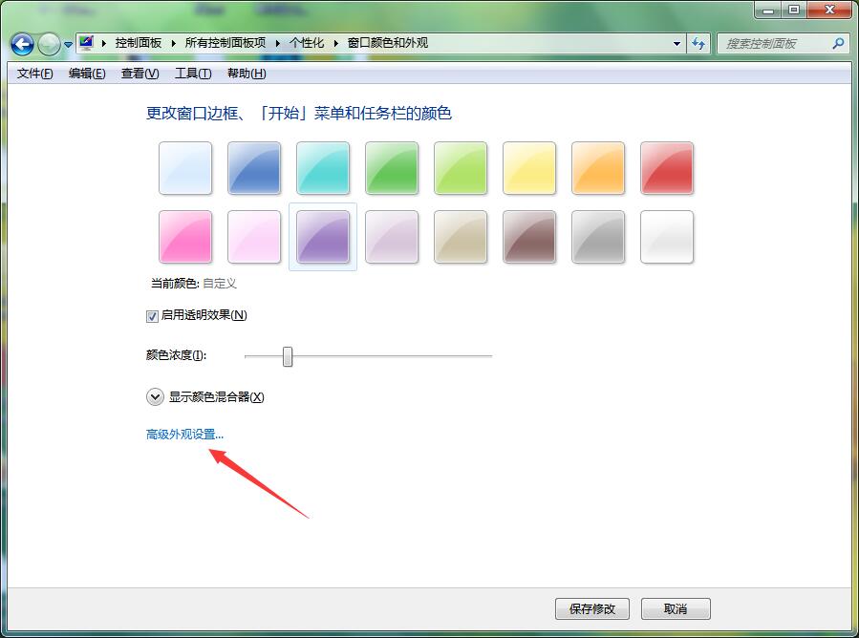Select the gray slate color swatch
Viewport: 859px width, 638px height.
[x=598, y=237]
